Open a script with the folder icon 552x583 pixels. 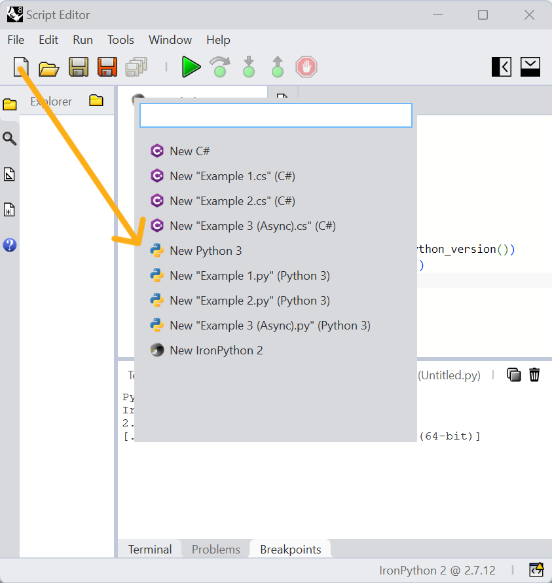[49, 67]
